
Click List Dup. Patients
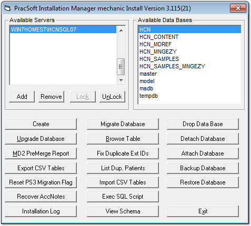tap(123, 168)
